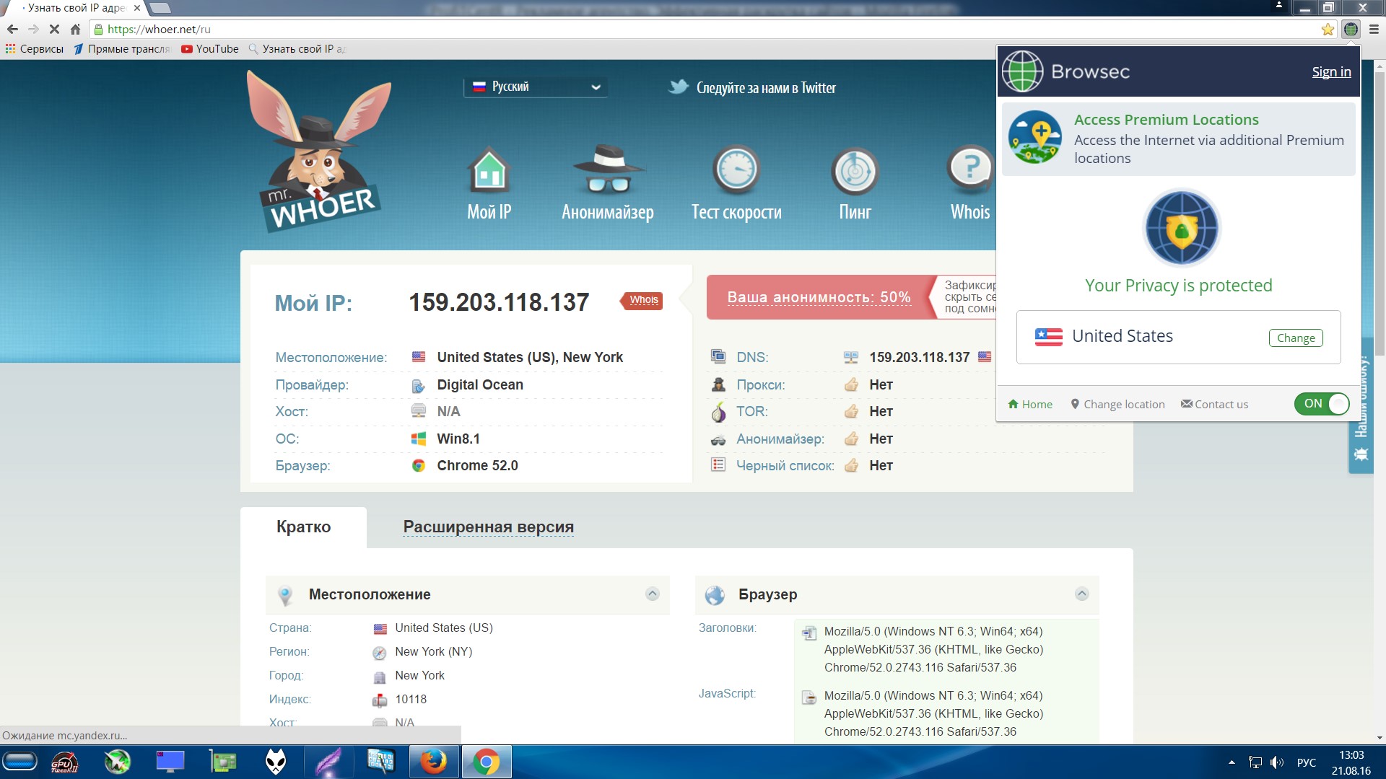Expand the Местоположение section chevron

coord(653,594)
